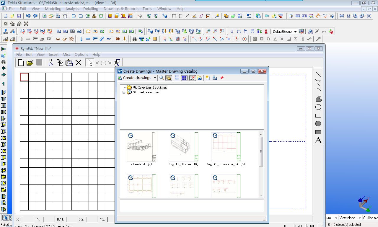Image resolution: width=378 pixels, height=227 pixels.
Task: Create new file in SymEd toolbar
Action: 21,63
